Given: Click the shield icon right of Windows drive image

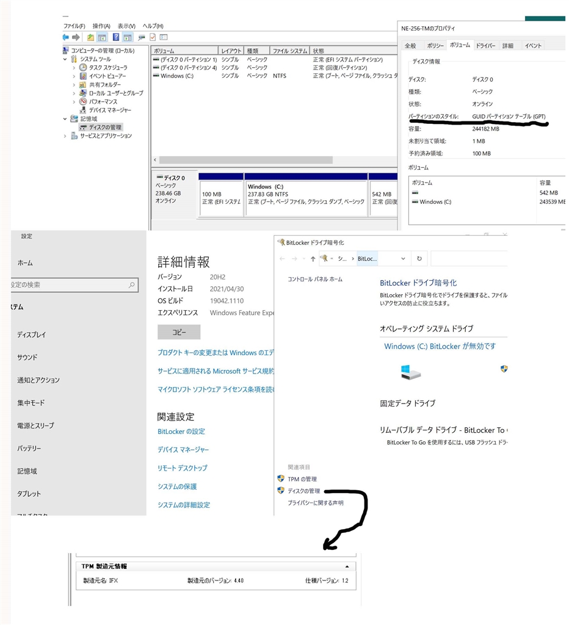Looking at the screenshot, I should click(x=504, y=369).
